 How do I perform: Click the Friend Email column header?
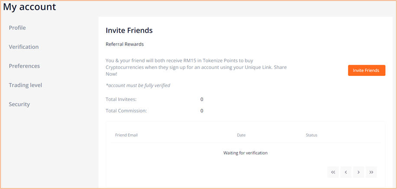point(126,135)
